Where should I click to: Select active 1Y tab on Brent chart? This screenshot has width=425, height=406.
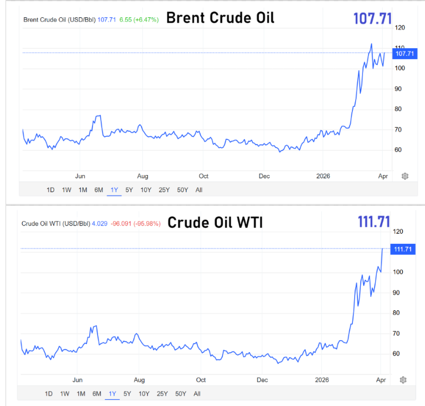pos(114,190)
